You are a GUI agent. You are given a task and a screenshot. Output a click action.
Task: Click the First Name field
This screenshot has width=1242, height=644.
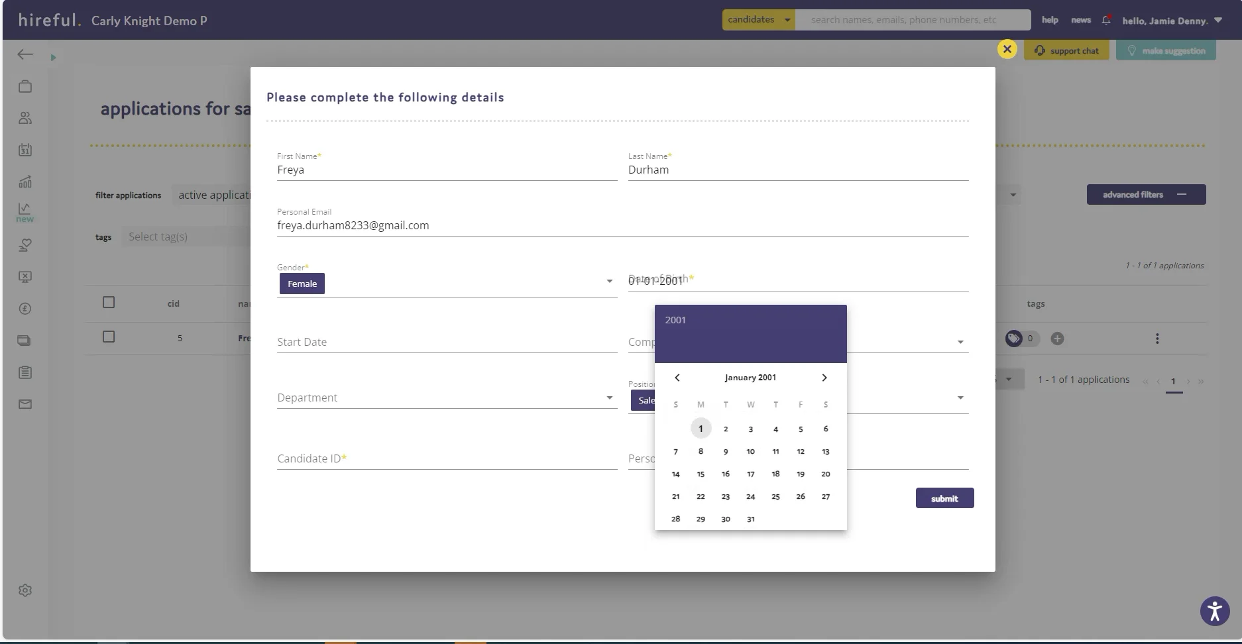[x=447, y=170]
